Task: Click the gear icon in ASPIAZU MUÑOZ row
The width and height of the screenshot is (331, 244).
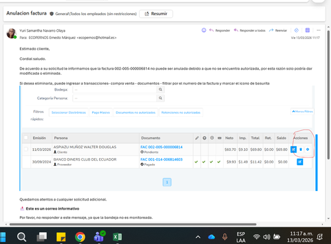Action: (308, 149)
